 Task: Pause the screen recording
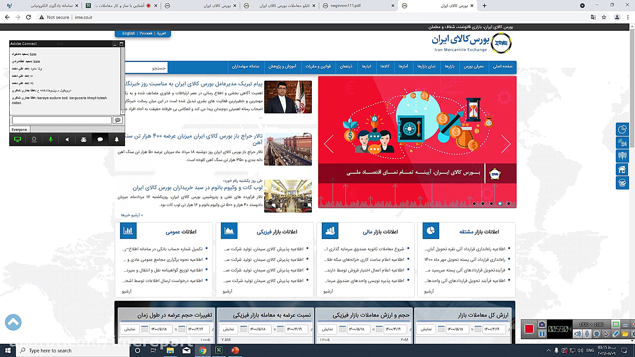point(542,334)
